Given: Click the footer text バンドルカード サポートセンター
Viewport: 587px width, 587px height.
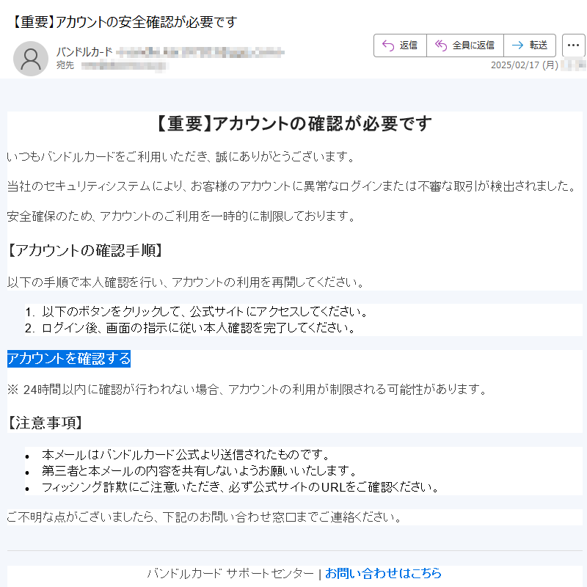Looking at the screenshot, I should point(230,573).
